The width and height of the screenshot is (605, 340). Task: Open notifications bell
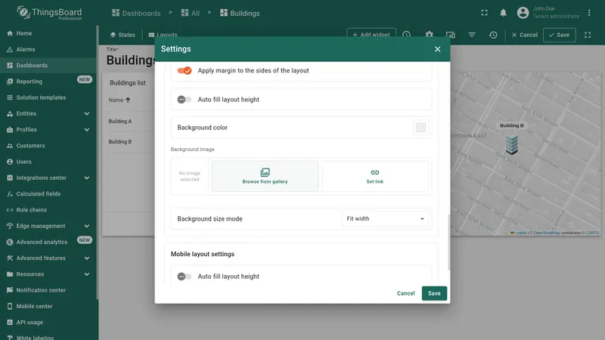coord(503,13)
